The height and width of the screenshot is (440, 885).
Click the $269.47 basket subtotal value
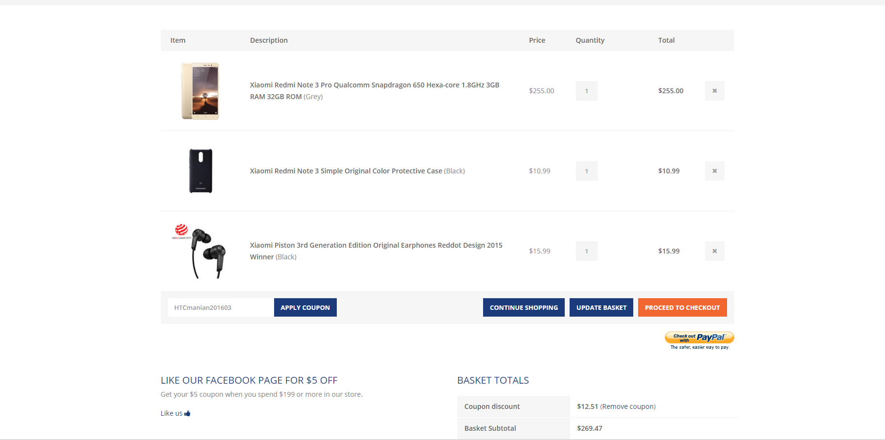coord(590,428)
